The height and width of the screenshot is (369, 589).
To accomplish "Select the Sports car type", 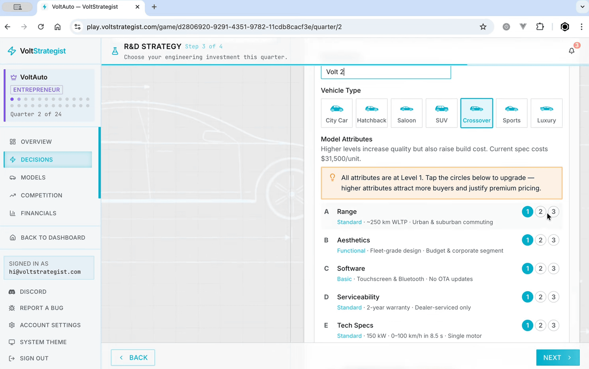I will 511,113.
